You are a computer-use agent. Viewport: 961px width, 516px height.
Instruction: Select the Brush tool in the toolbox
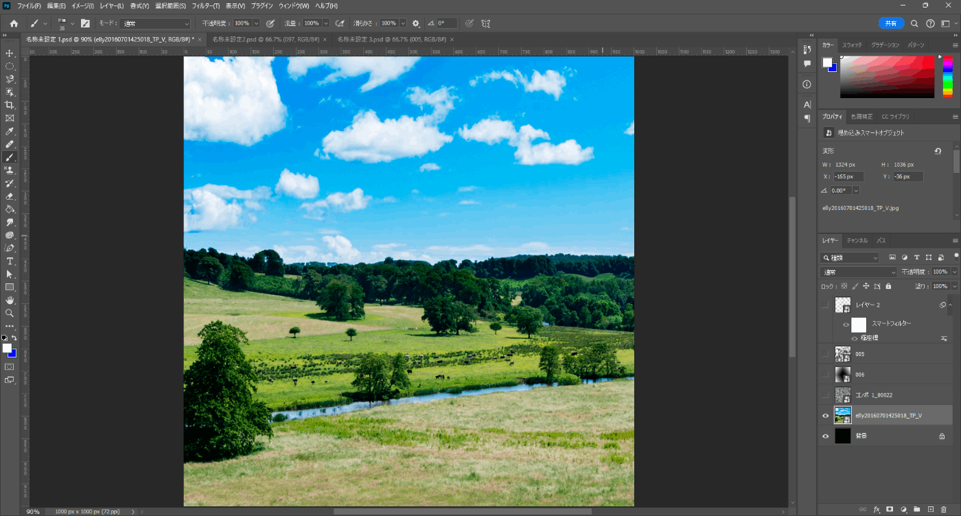(10, 157)
